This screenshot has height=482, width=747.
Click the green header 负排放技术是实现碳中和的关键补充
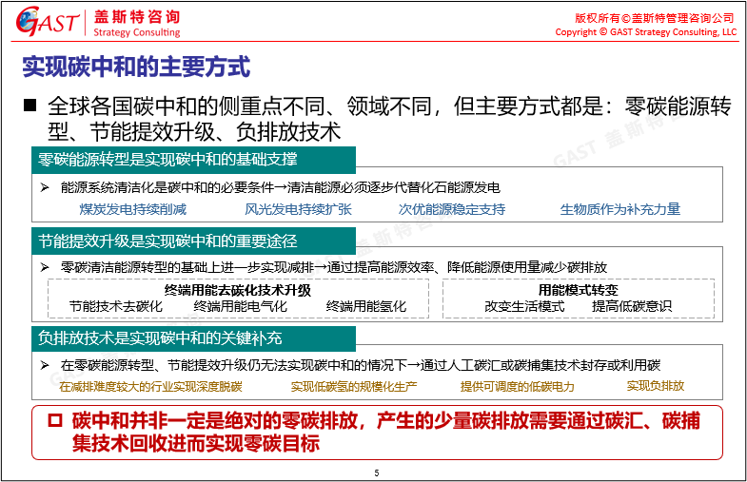pos(160,337)
